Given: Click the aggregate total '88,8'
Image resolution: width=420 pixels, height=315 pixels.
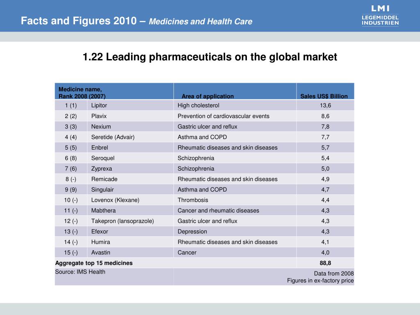Looking at the screenshot, I should pyautogui.click(x=325, y=263).
